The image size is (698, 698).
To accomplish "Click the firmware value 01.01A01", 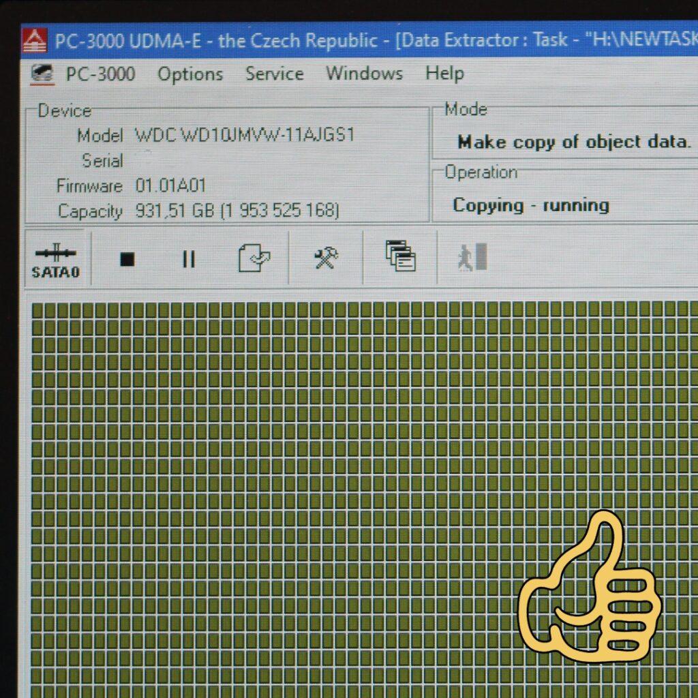I will point(170,185).
